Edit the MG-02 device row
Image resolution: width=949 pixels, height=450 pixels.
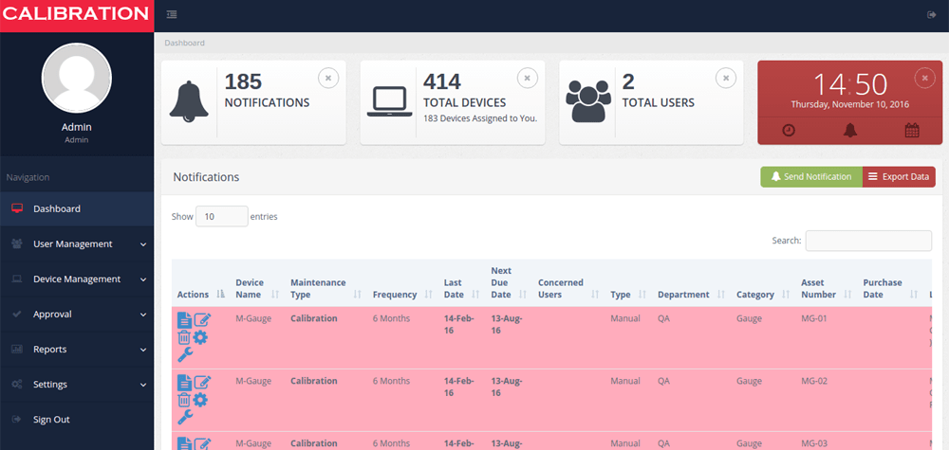point(202,383)
